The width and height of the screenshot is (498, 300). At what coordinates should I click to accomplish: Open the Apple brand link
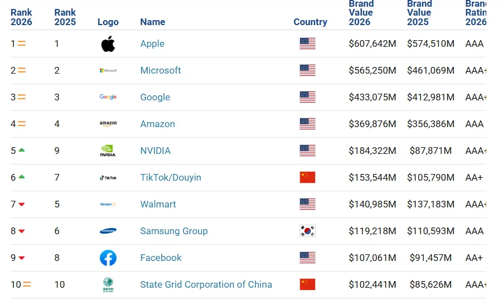click(152, 44)
